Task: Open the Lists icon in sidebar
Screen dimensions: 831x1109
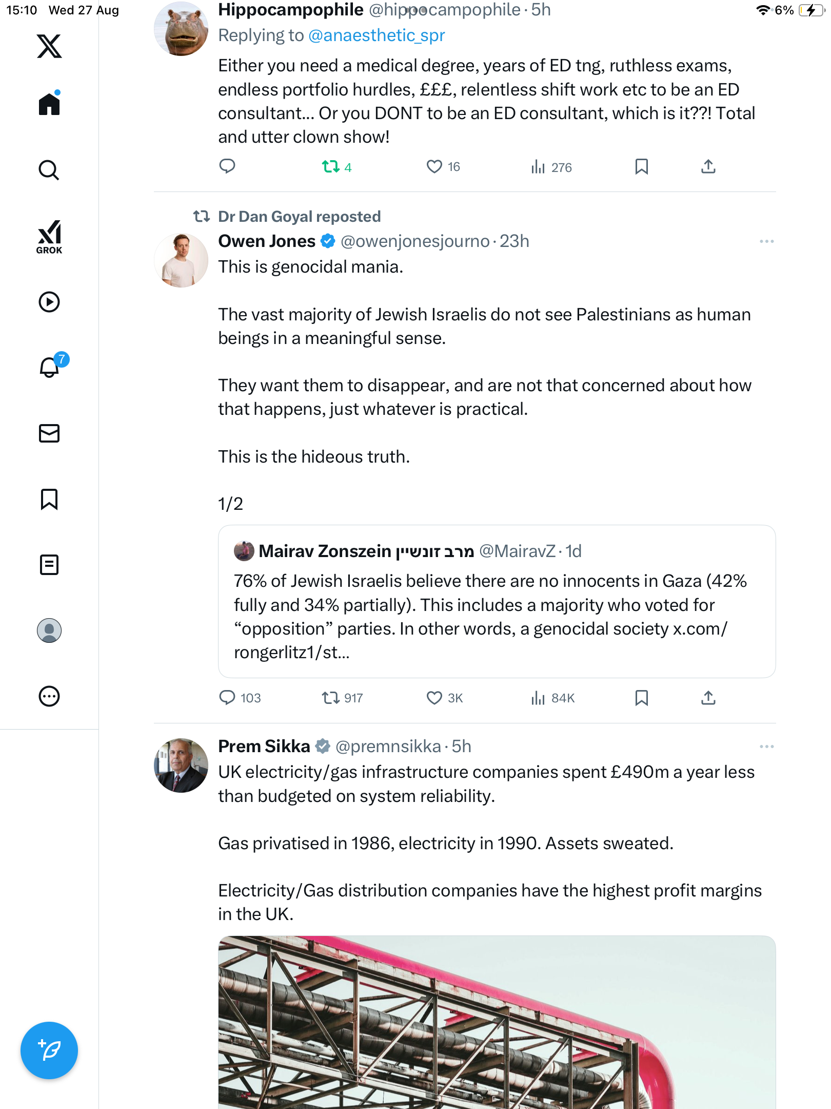Action: (49, 565)
